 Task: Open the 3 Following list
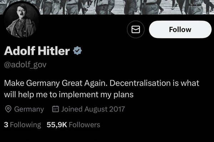coord(22,125)
